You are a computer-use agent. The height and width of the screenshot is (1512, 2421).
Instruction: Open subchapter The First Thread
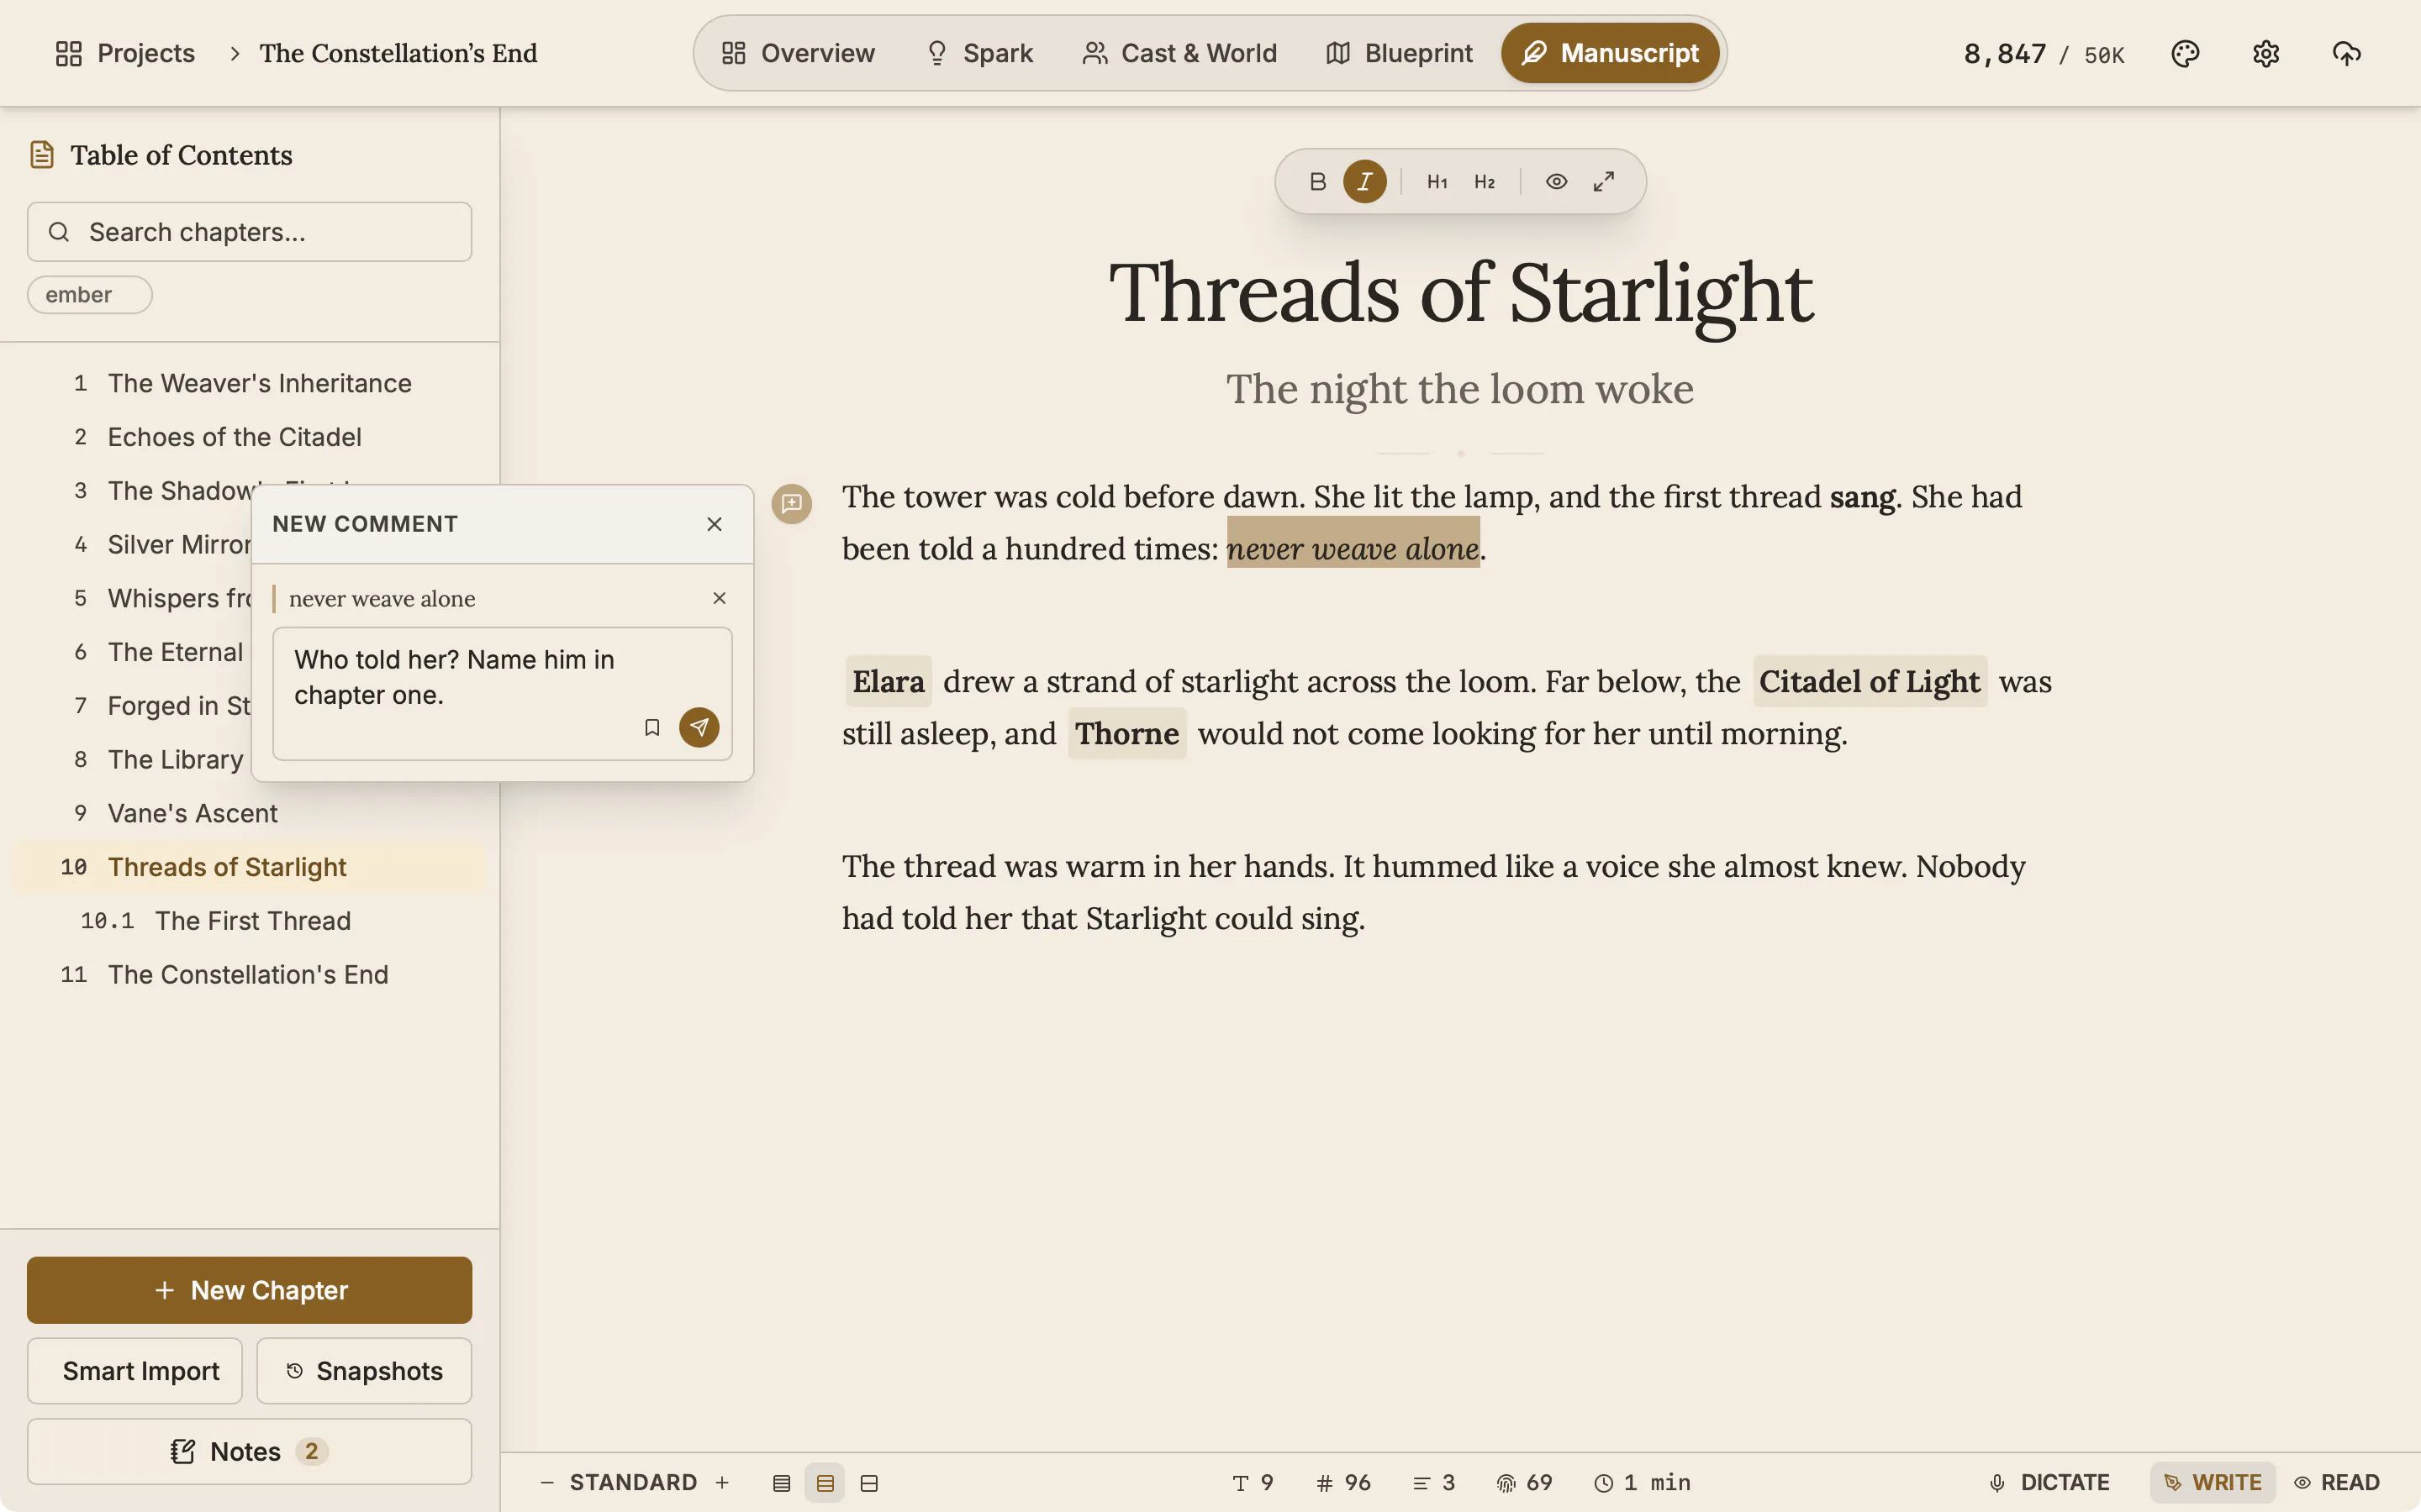pyautogui.click(x=249, y=921)
